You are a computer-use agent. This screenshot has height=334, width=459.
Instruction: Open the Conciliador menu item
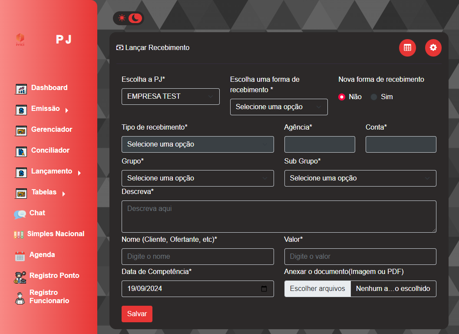click(x=50, y=150)
